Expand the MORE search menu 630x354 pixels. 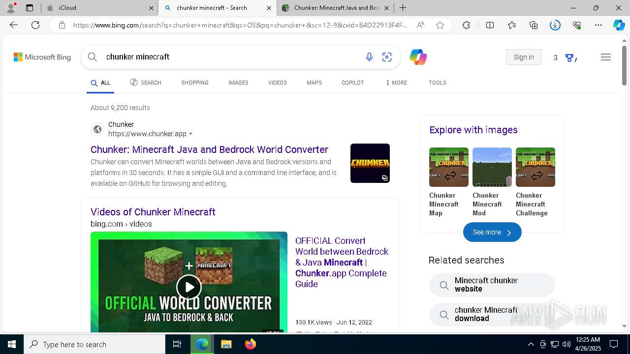[396, 83]
